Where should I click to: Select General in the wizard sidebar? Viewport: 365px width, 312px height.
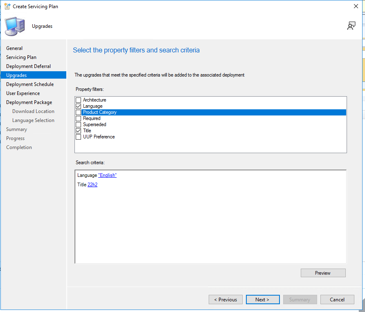(14, 48)
